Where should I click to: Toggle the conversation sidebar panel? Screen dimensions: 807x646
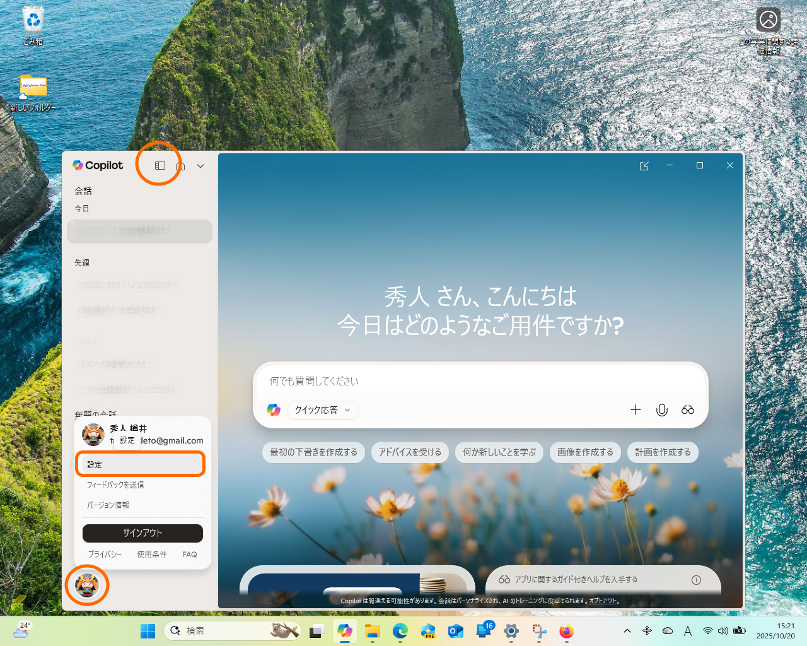pyautogui.click(x=159, y=165)
